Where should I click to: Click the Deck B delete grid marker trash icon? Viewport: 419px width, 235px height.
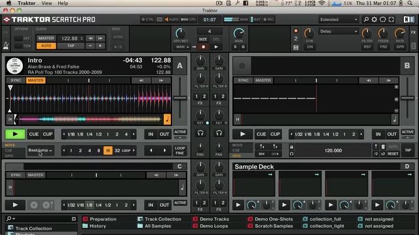click(383, 146)
